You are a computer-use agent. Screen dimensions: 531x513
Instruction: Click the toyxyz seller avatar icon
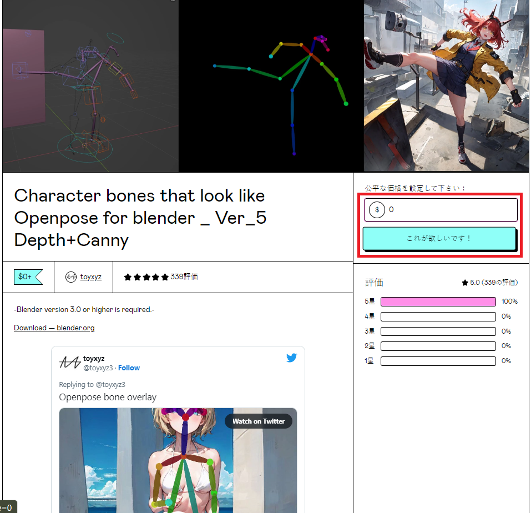pyautogui.click(x=71, y=277)
